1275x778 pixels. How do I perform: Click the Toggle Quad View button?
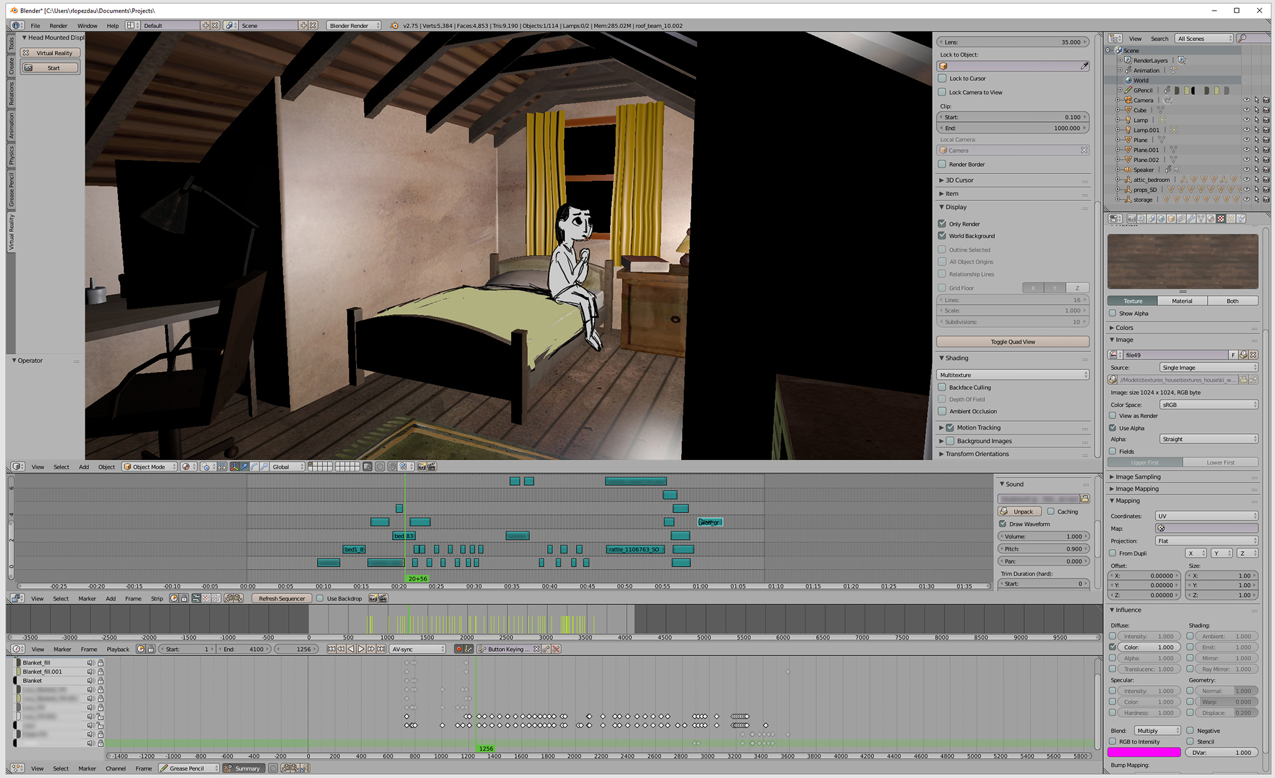1012,341
